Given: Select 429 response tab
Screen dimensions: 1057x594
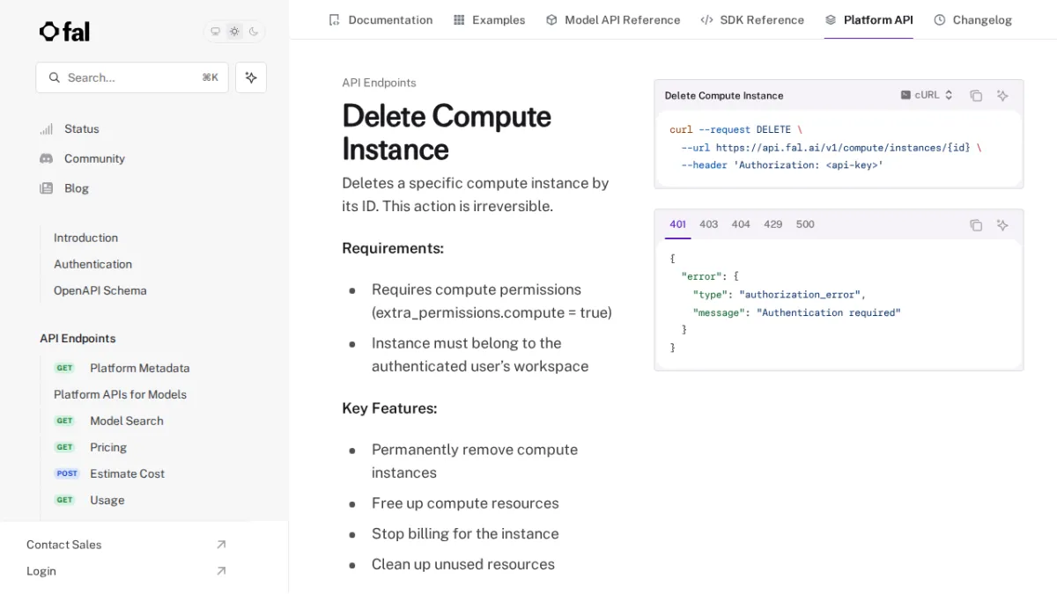Looking at the screenshot, I should pyautogui.click(x=773, y=224).
